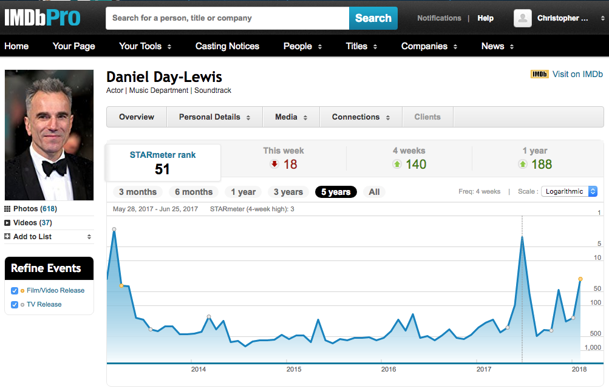Image resolution: width=609 pixels, height=391 pixels.
Task: Click the 2018 x-axis label
Action: [579, 369]
